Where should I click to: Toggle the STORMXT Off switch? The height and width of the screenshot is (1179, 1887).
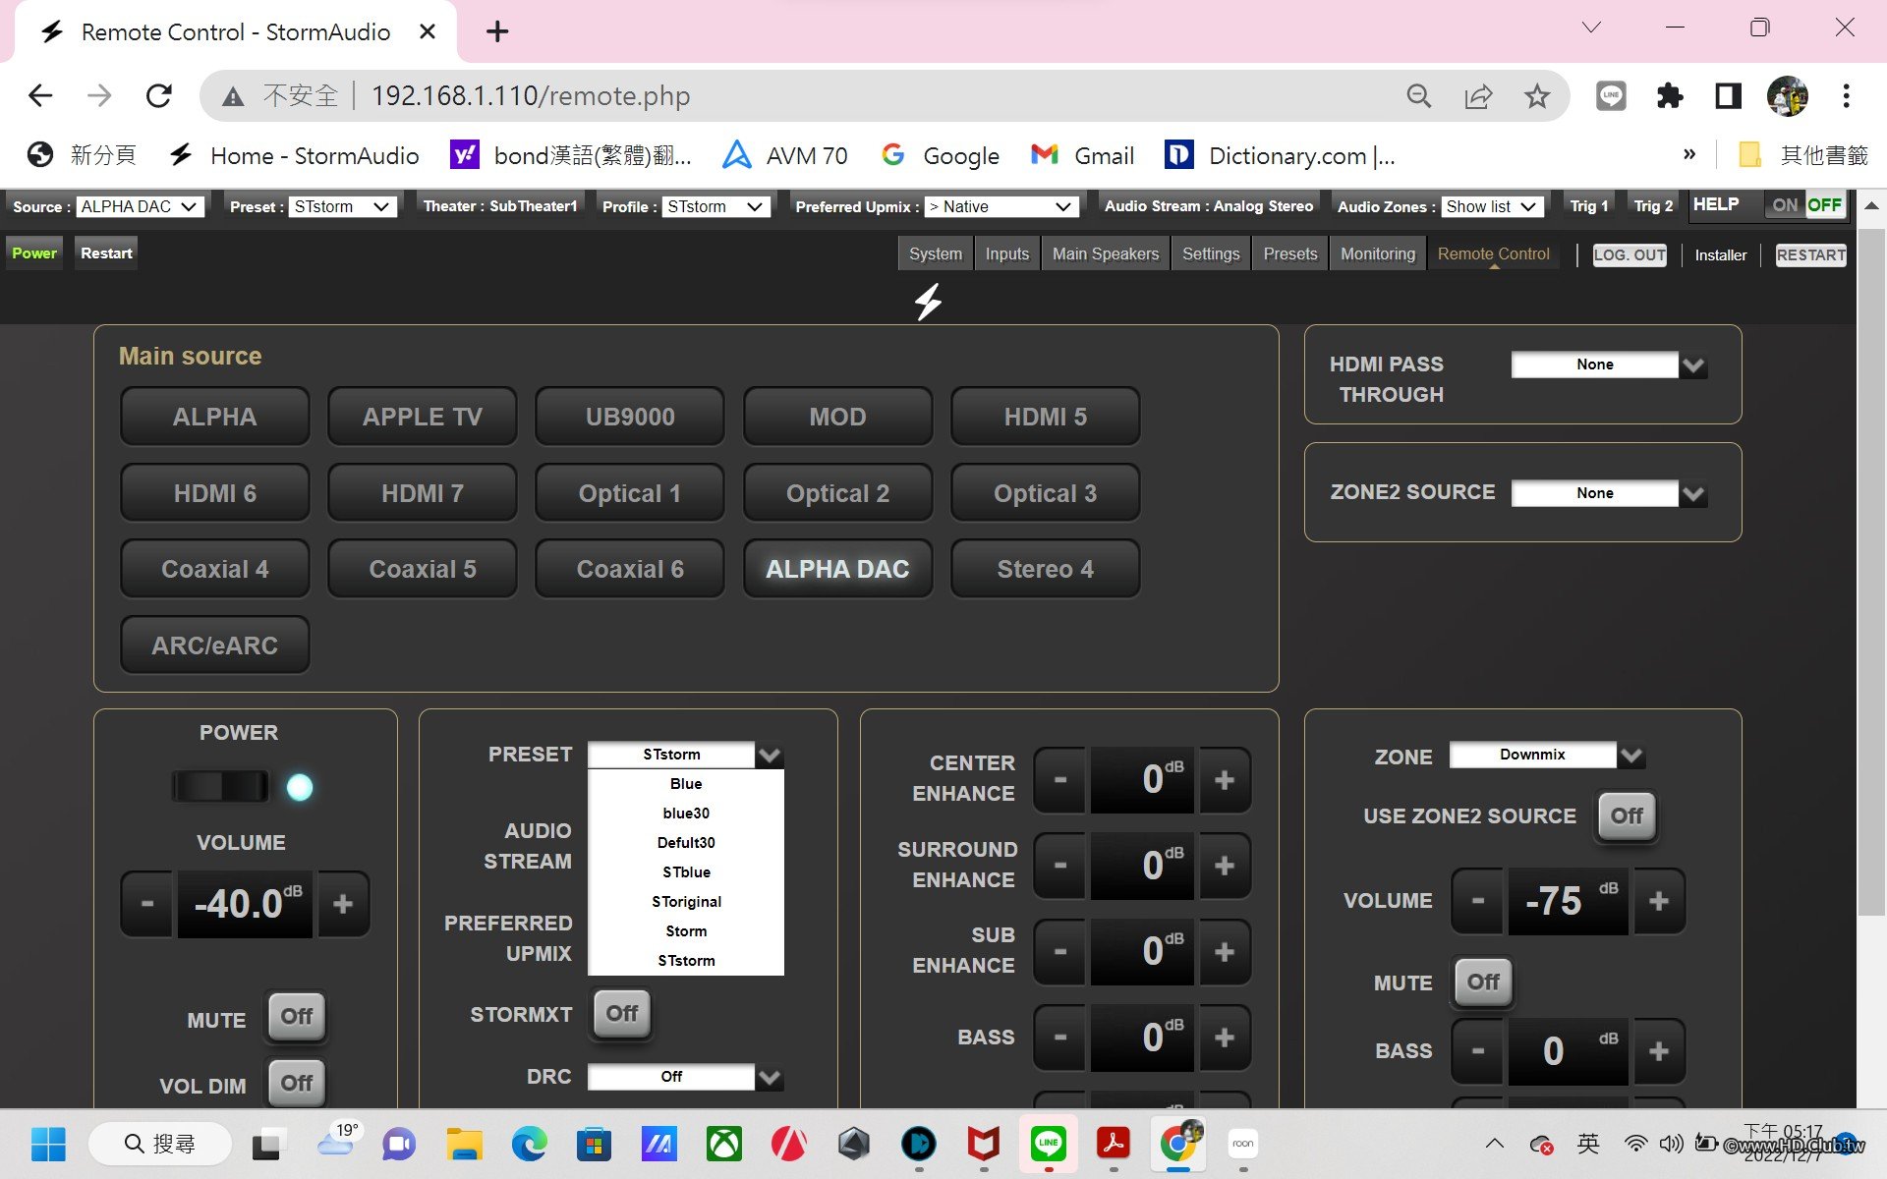(621, 1013)
